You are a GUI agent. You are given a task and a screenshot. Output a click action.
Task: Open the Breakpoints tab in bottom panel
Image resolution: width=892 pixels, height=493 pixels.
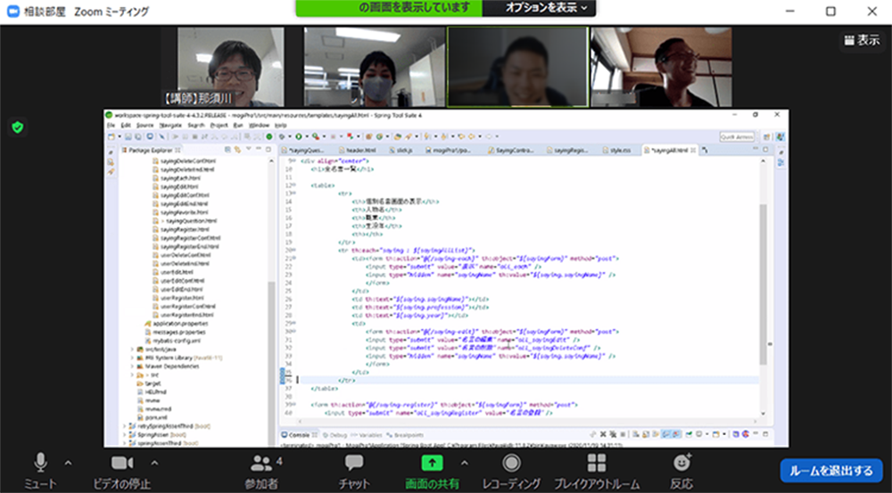pos(405,435)
